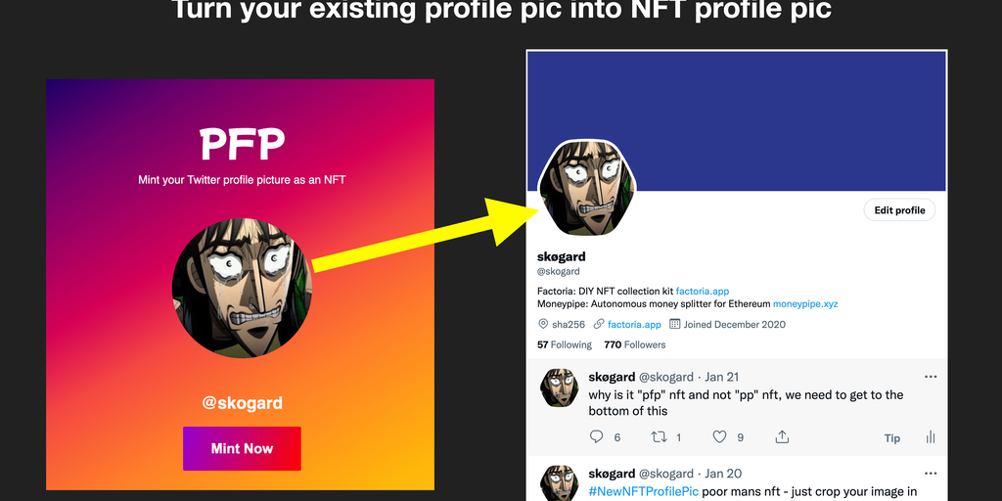The width and height of the screenshot is (1002, 501).
Task: Click the hexagonal profile picture on the Twitter profile
Action: coord(586,188)
